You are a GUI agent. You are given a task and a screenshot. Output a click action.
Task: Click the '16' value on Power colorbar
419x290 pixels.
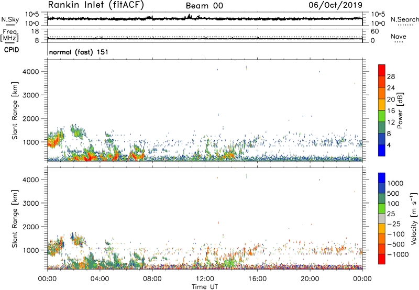(x=391, y=111)
